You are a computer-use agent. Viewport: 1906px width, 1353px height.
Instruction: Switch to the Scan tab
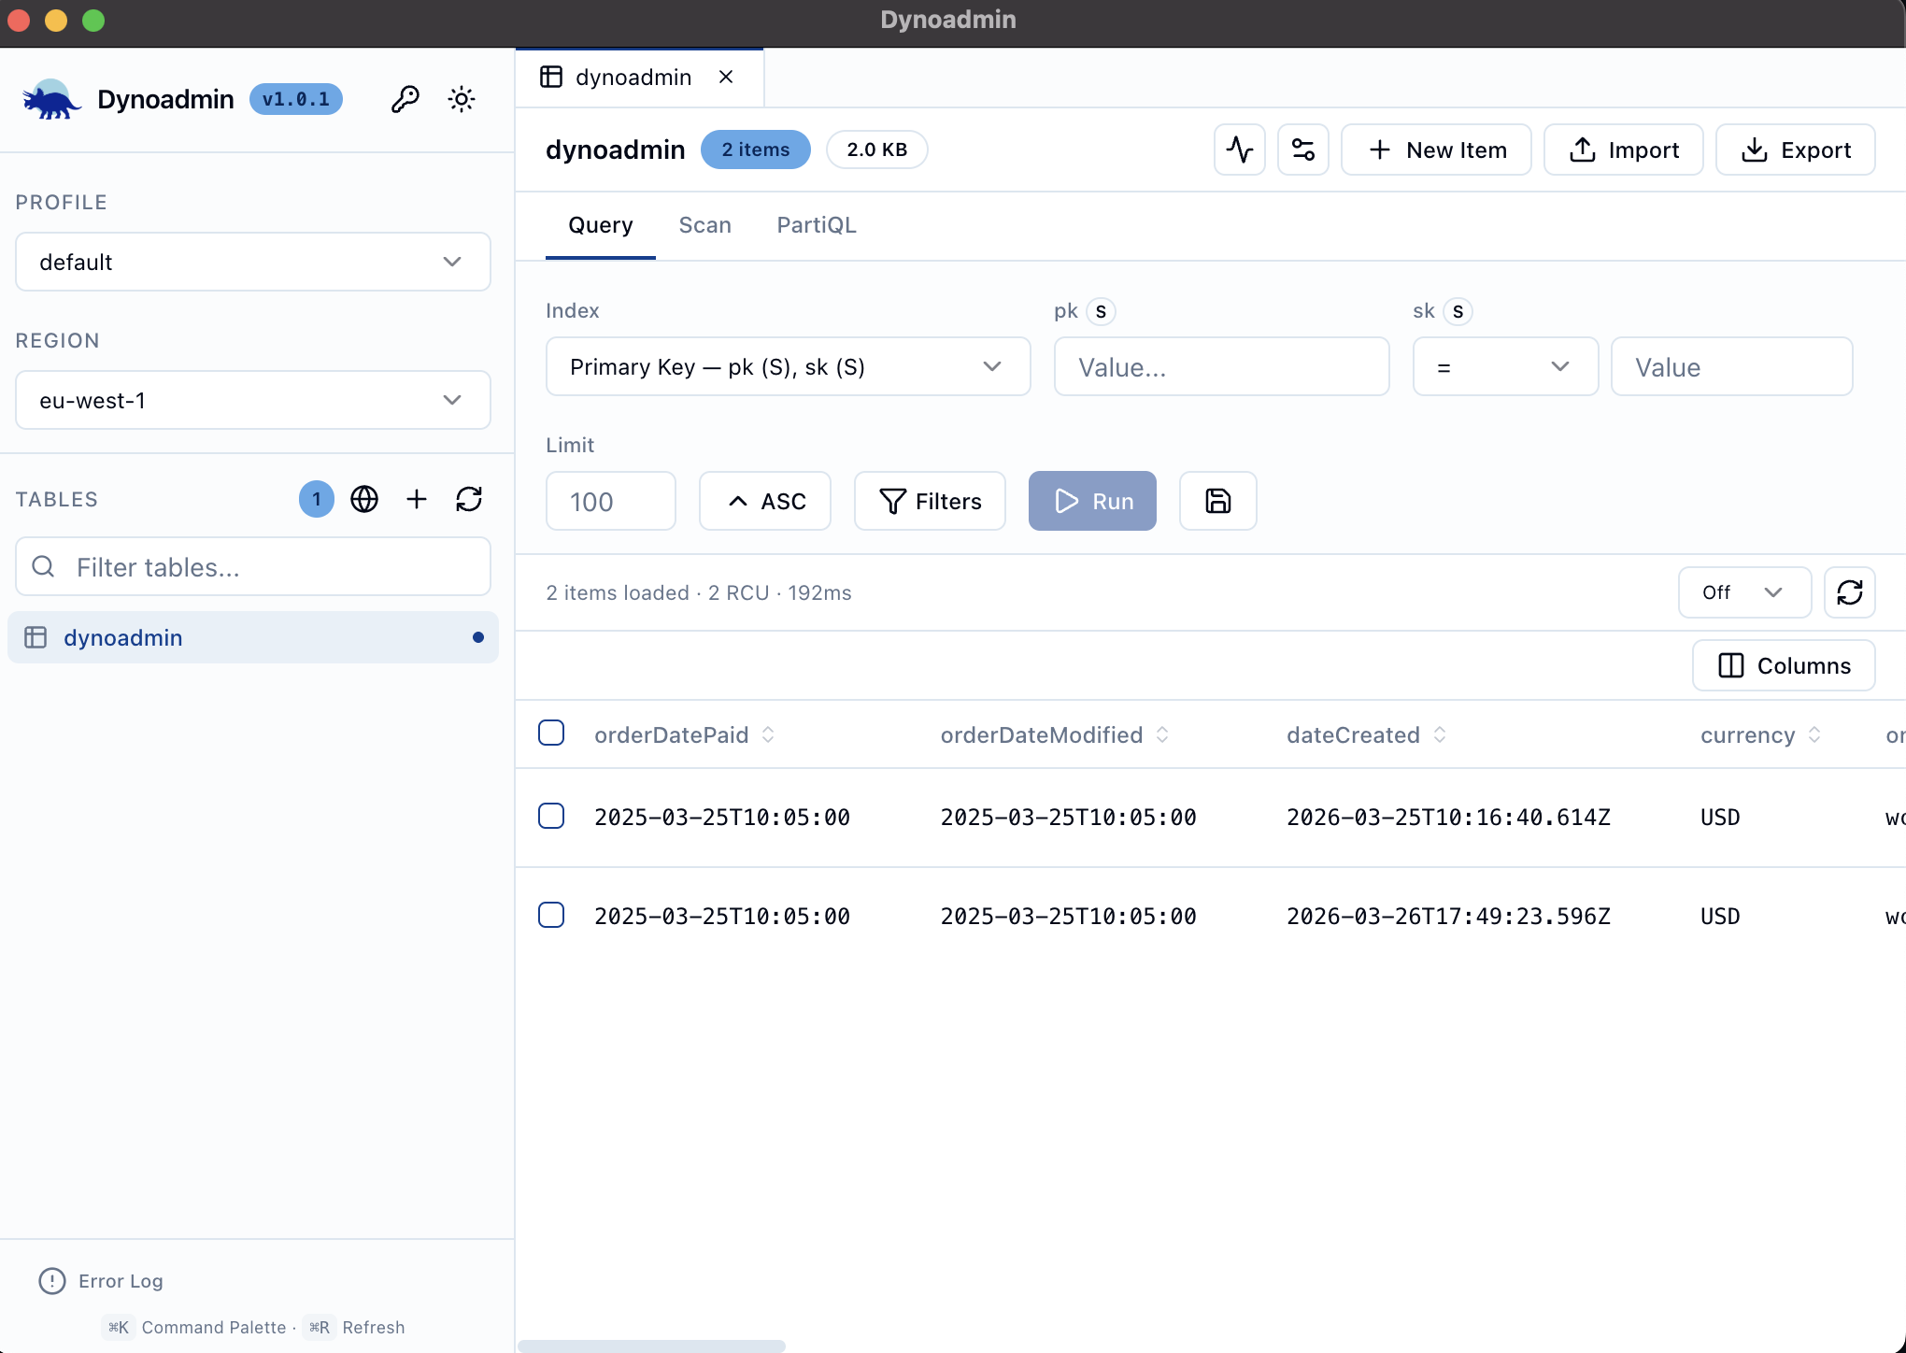[704, 225]
